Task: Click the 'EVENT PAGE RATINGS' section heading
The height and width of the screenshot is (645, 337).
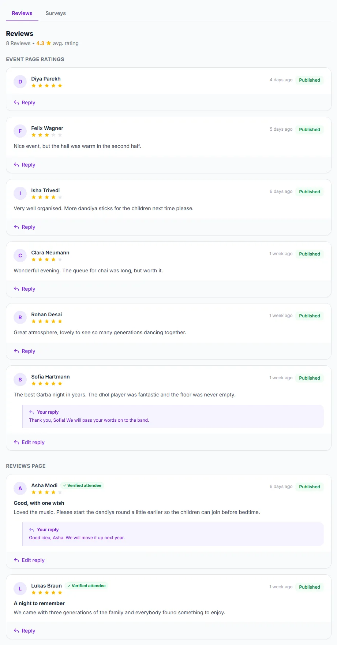Action: [x=35, y=59]
